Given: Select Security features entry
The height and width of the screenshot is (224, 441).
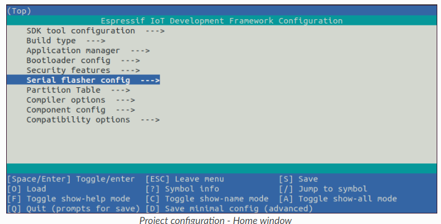Looking at the screenshot, I should [83, 71].
